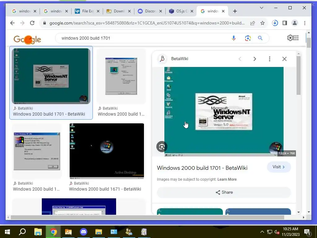Select the Windows 2000 build 1701 result thumbnail
The image size is (317, 238).
coord(51,76)
